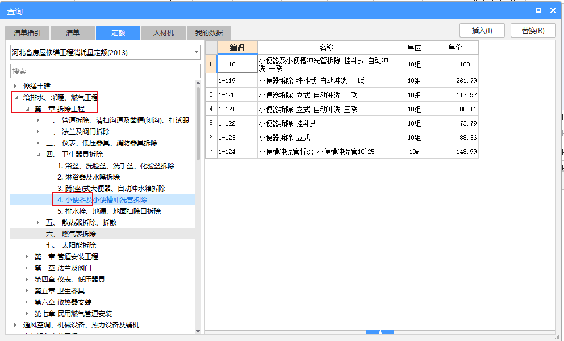Expand 第二章 管道安装工程 node

pyautogui.click(x=27, y=257)
